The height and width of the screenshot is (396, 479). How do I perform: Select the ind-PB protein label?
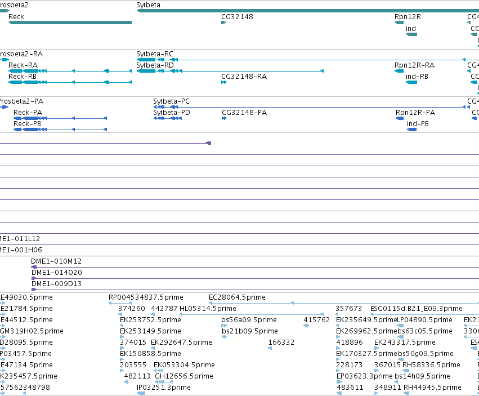tap(418, 124)
